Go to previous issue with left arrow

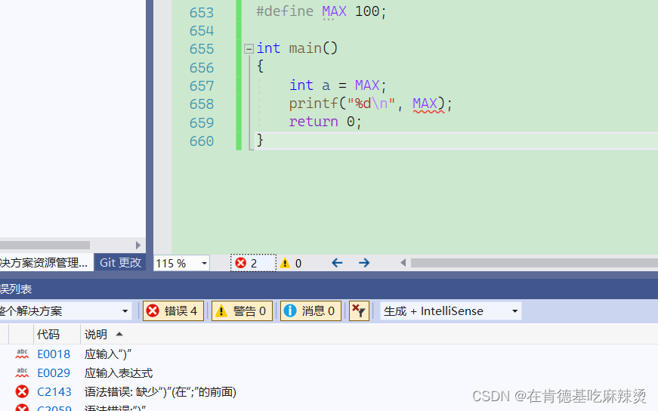(337, 263)
